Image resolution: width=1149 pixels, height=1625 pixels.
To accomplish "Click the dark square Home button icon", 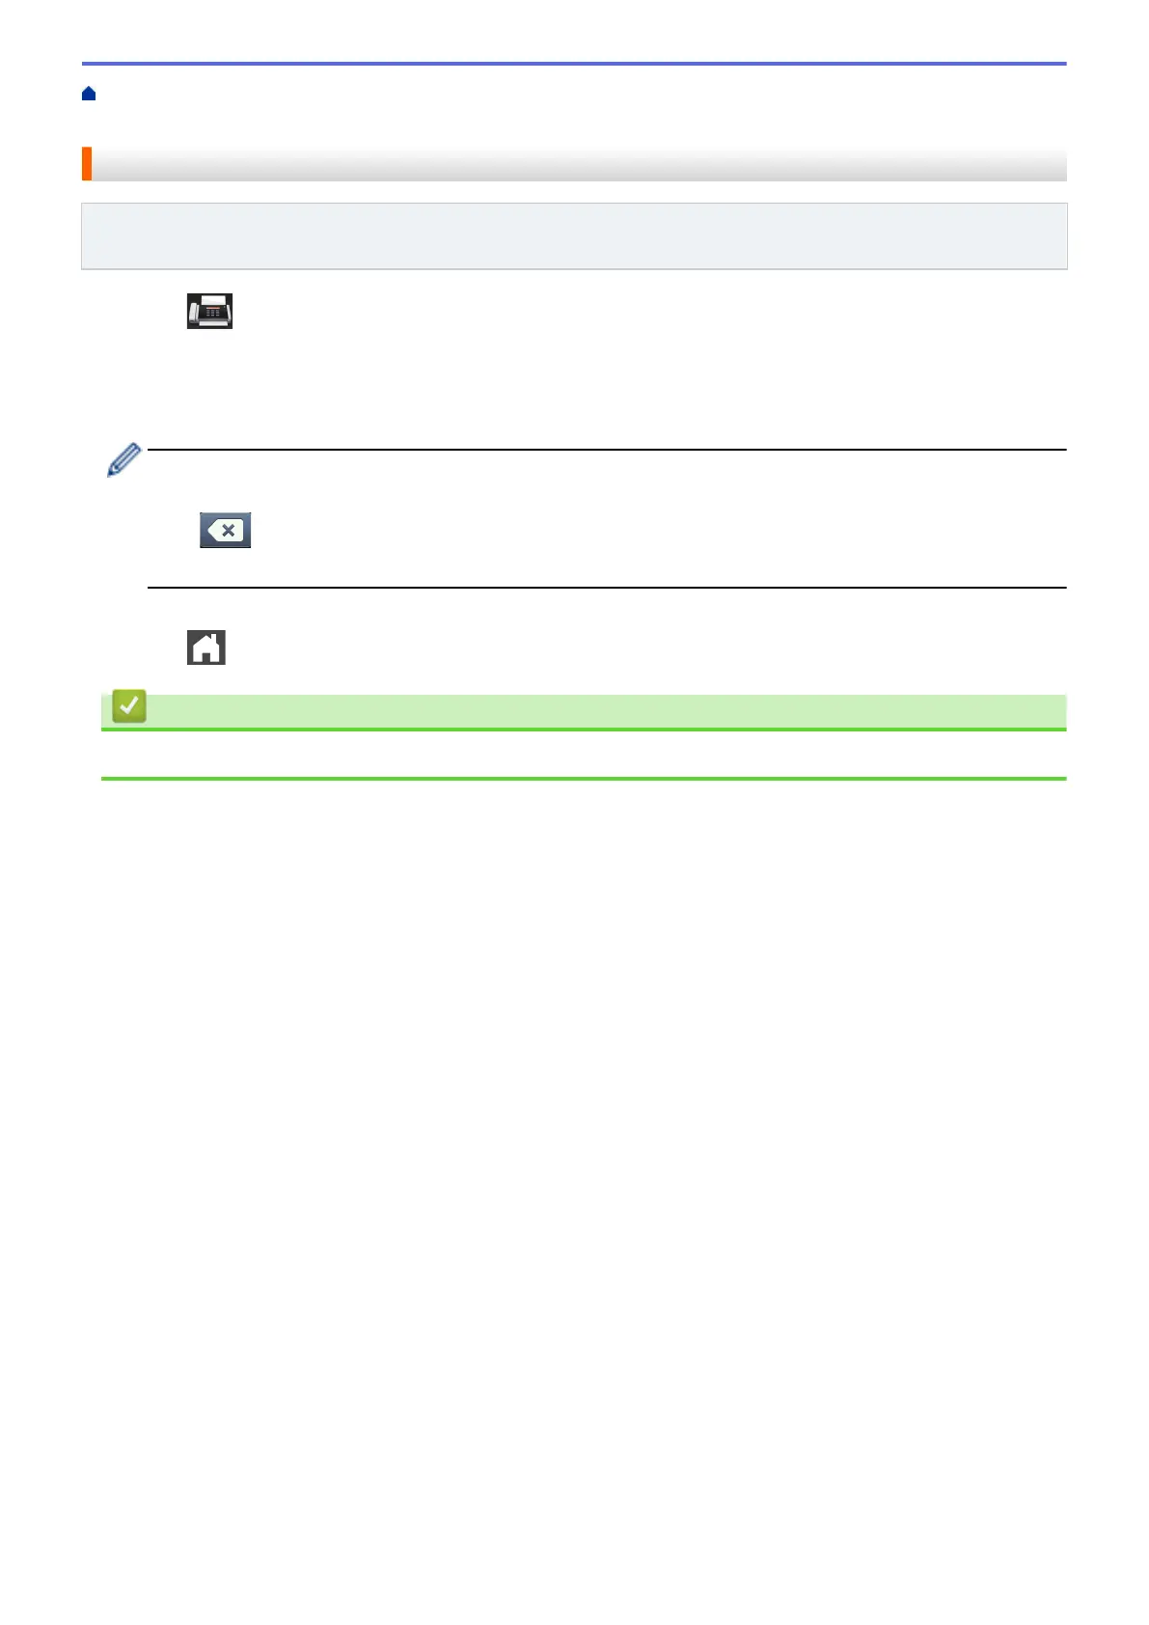I will pos(206,647).
